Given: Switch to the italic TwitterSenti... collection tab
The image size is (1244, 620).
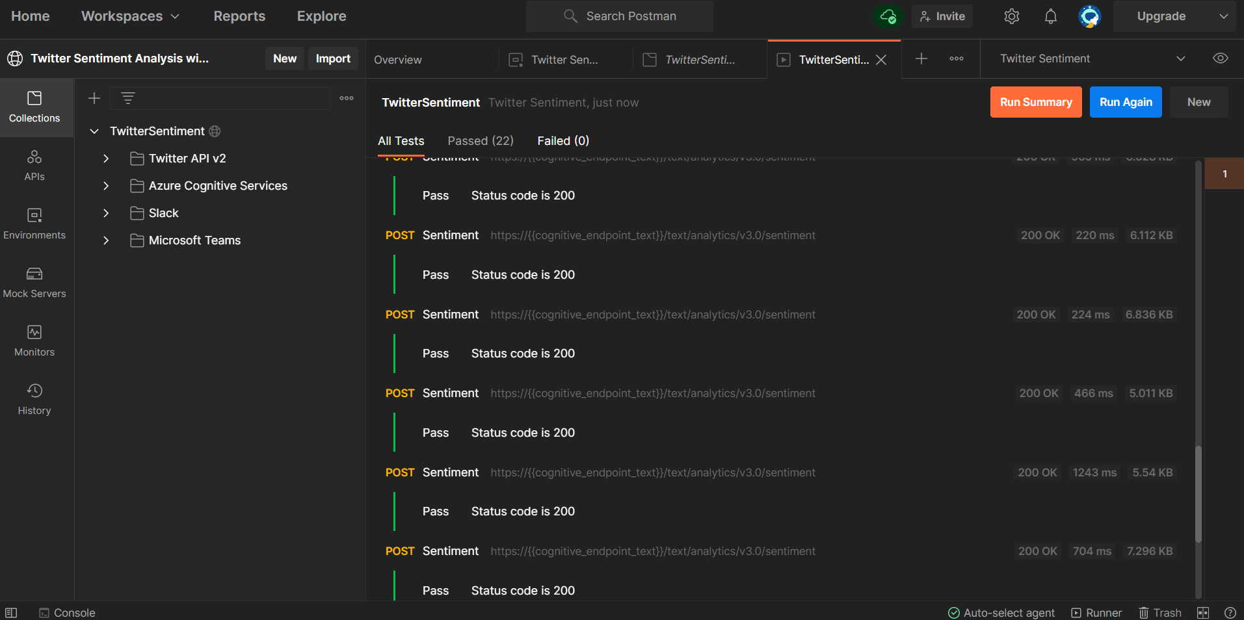Looking at the screenshot, I should 700,60.
